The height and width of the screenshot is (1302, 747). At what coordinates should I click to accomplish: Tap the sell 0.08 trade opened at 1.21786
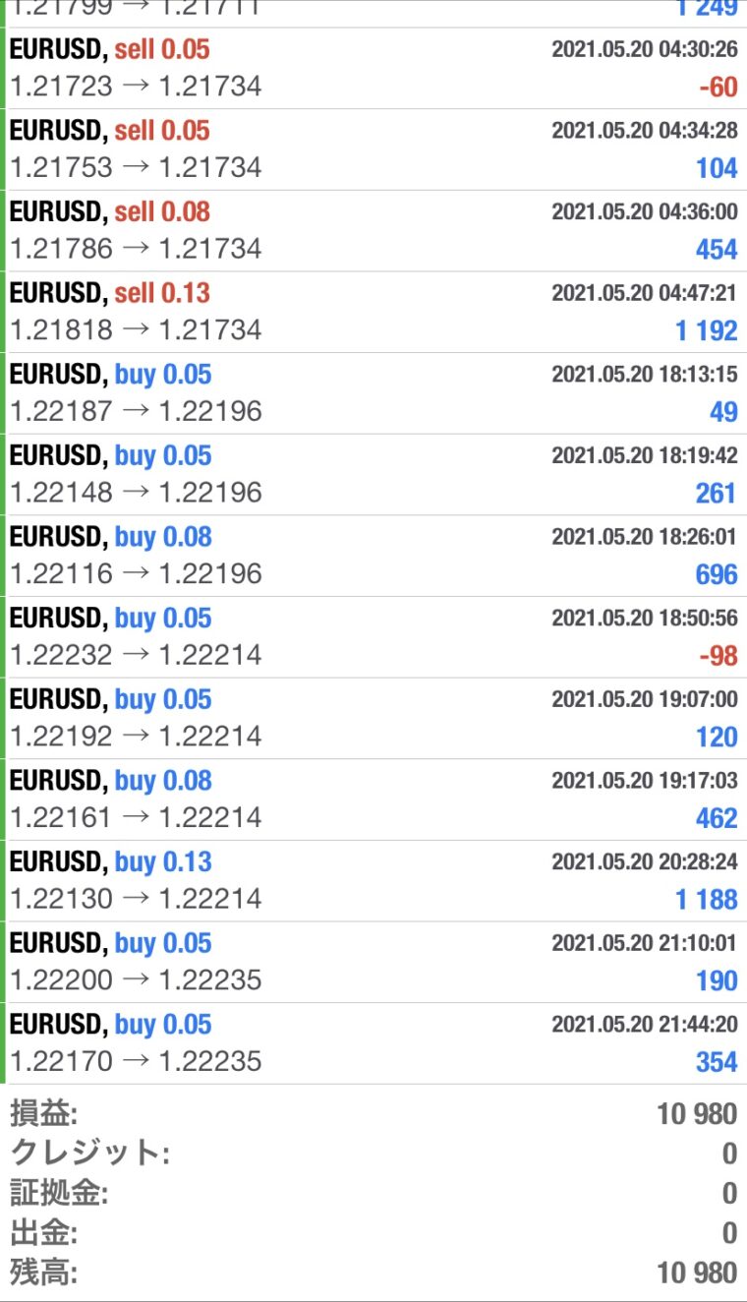373,231
